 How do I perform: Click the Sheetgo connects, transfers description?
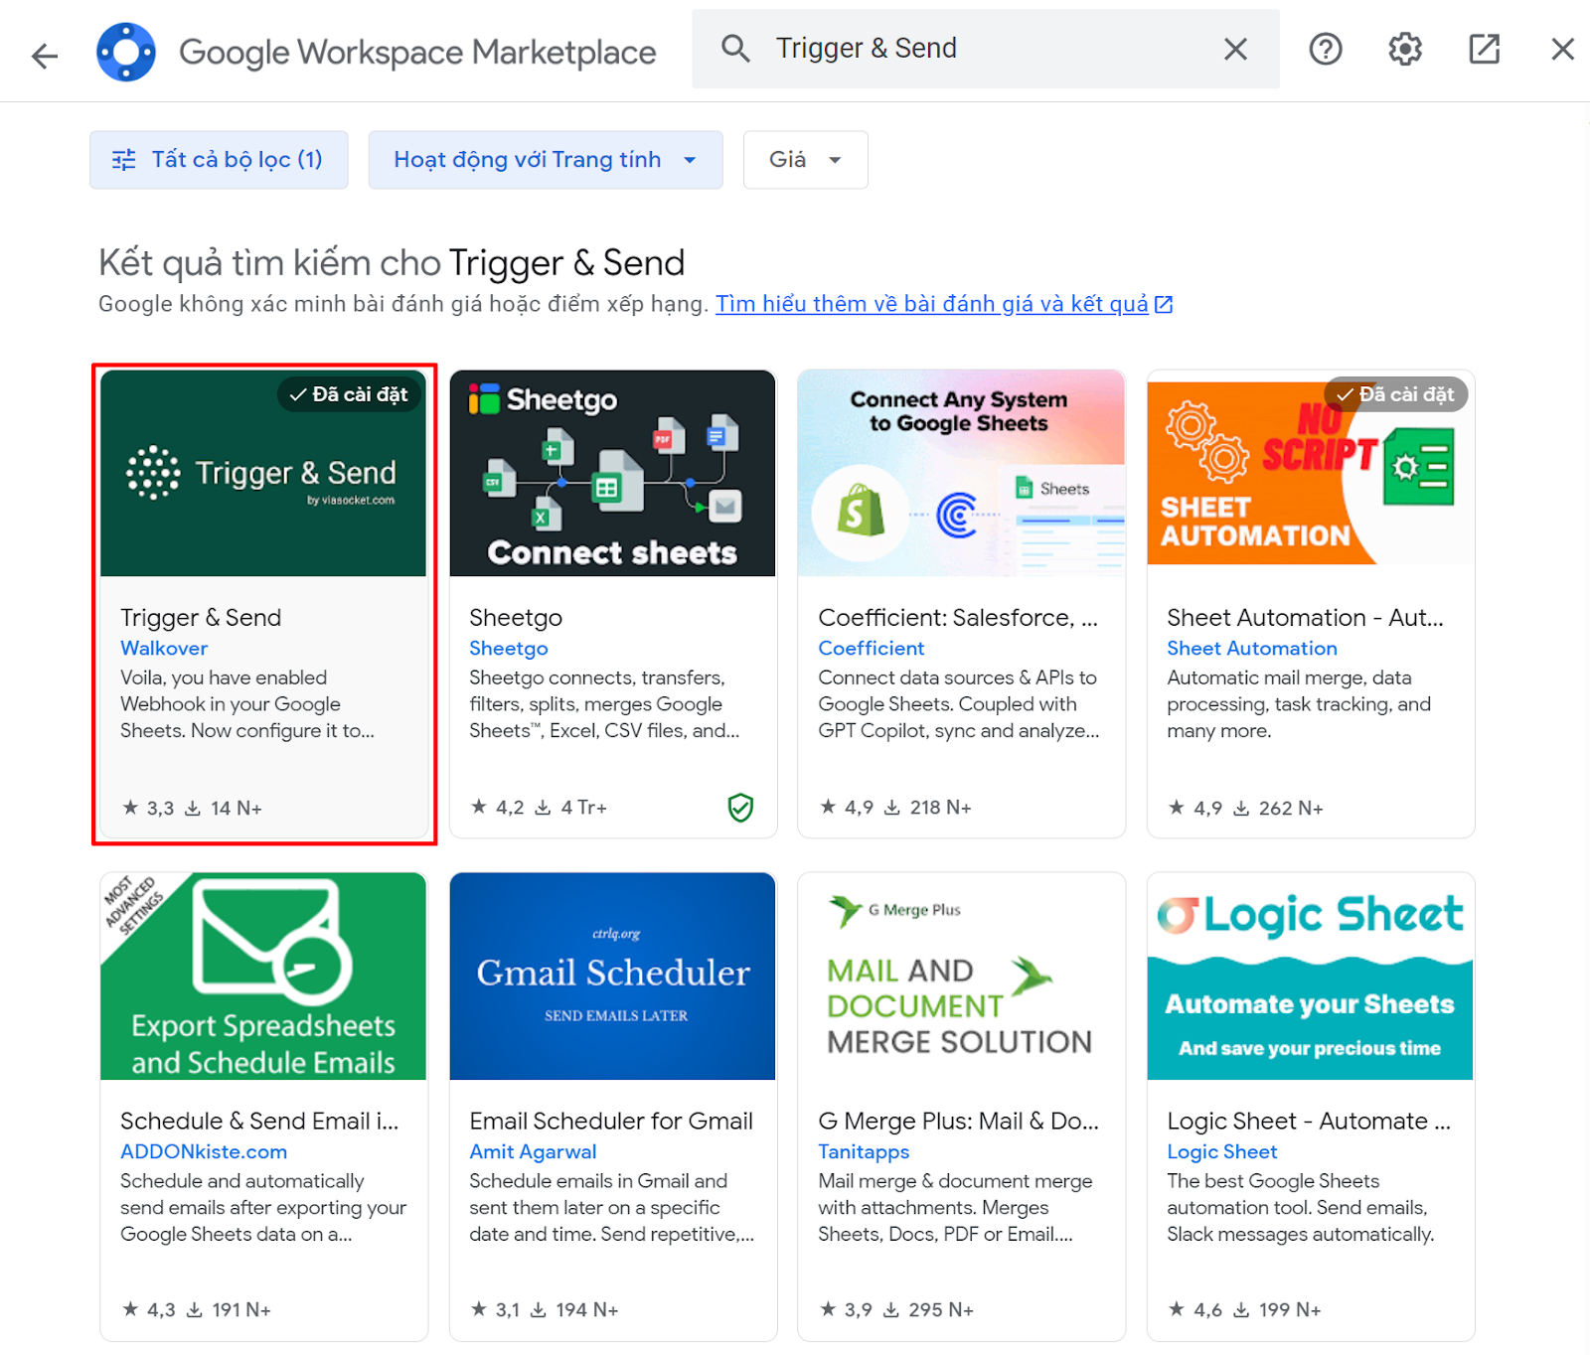tap(604, 704)
